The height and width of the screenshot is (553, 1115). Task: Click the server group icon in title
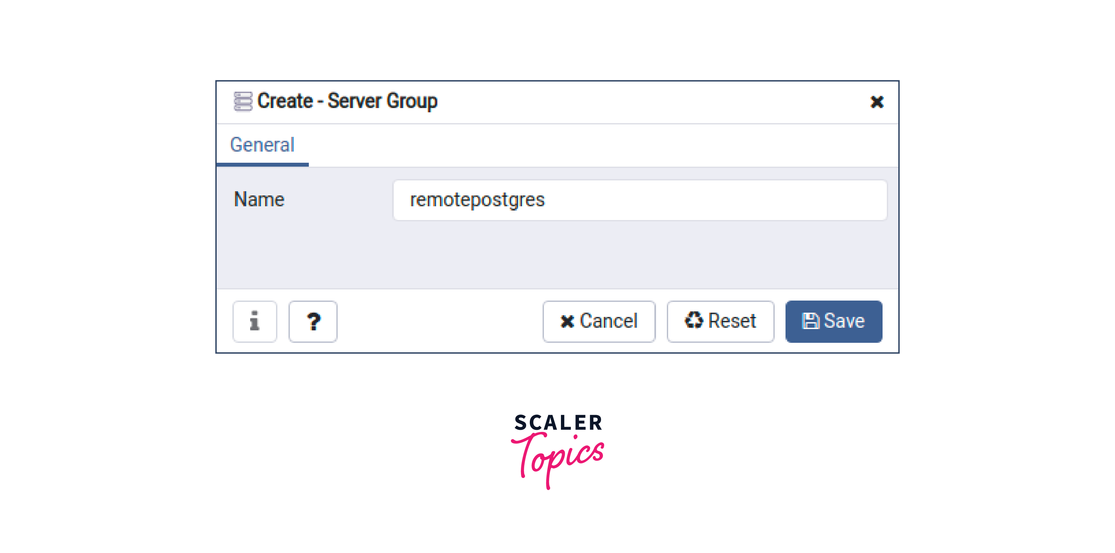click(x=243, y=101)
